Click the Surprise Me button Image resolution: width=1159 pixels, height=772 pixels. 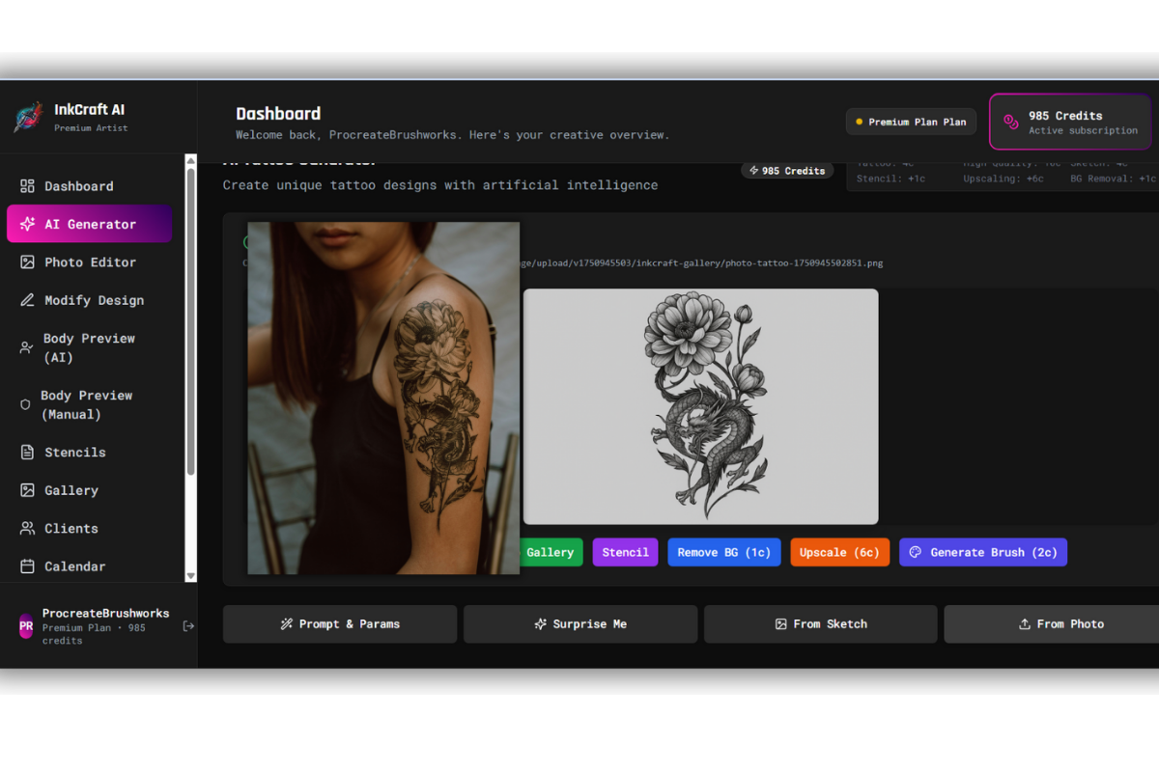pos(579,623)
